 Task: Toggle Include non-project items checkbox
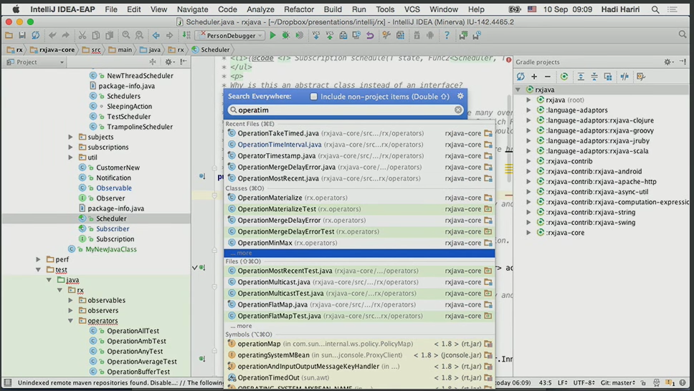click(x=314, y=97)
